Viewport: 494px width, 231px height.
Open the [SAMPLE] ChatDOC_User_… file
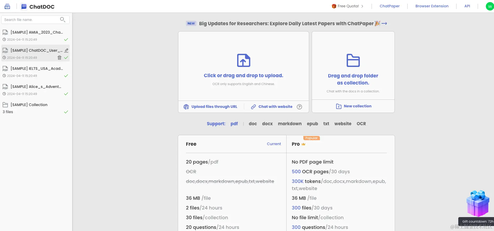[x=37, y=50]
